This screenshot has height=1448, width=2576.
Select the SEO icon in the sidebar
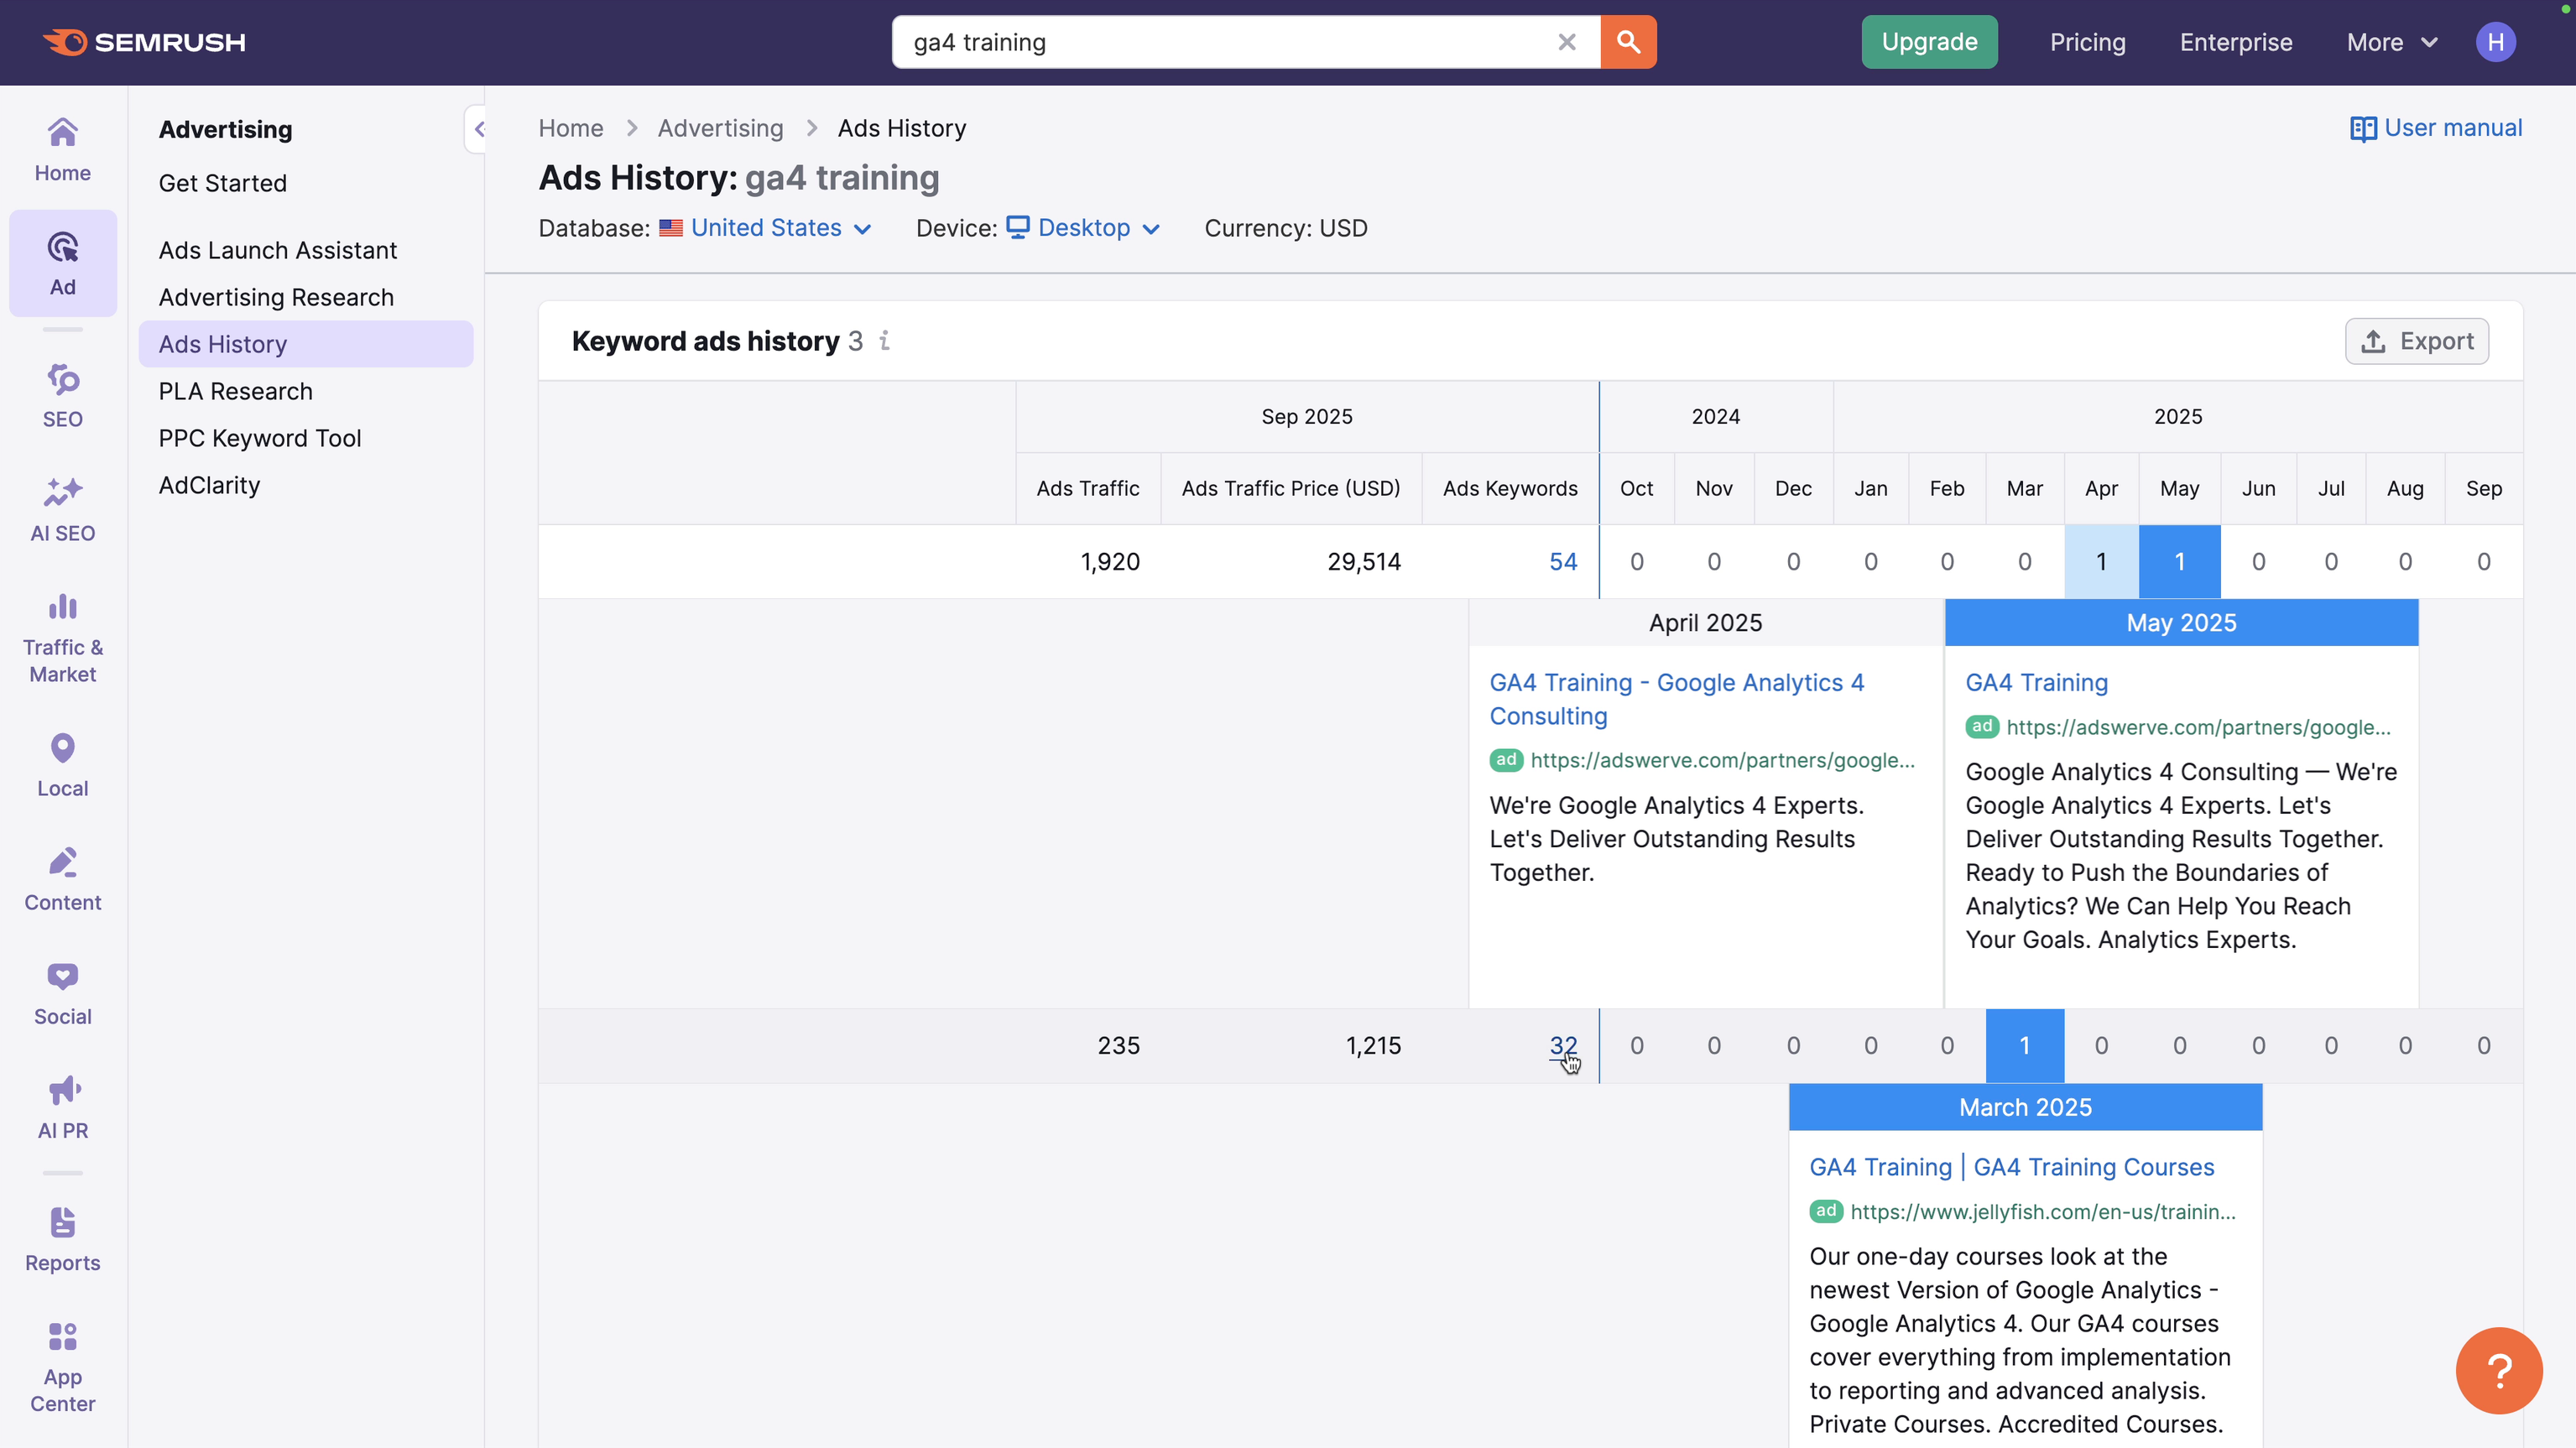(62, 396)
